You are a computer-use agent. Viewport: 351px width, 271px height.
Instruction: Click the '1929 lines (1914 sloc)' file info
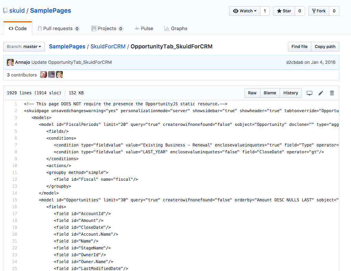[34, 93]
